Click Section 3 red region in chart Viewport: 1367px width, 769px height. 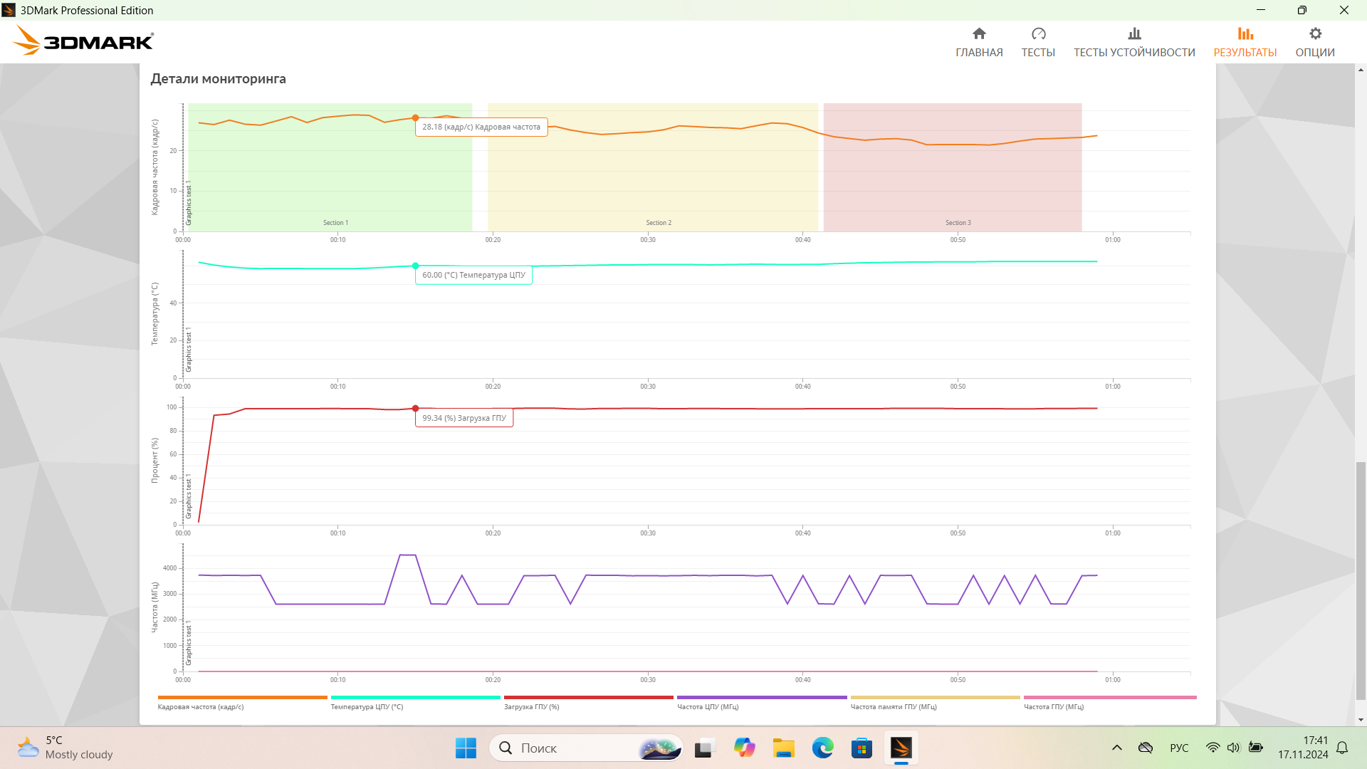[x=952, y=185]
